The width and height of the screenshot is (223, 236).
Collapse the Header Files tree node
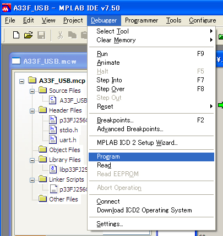[32, 111]
